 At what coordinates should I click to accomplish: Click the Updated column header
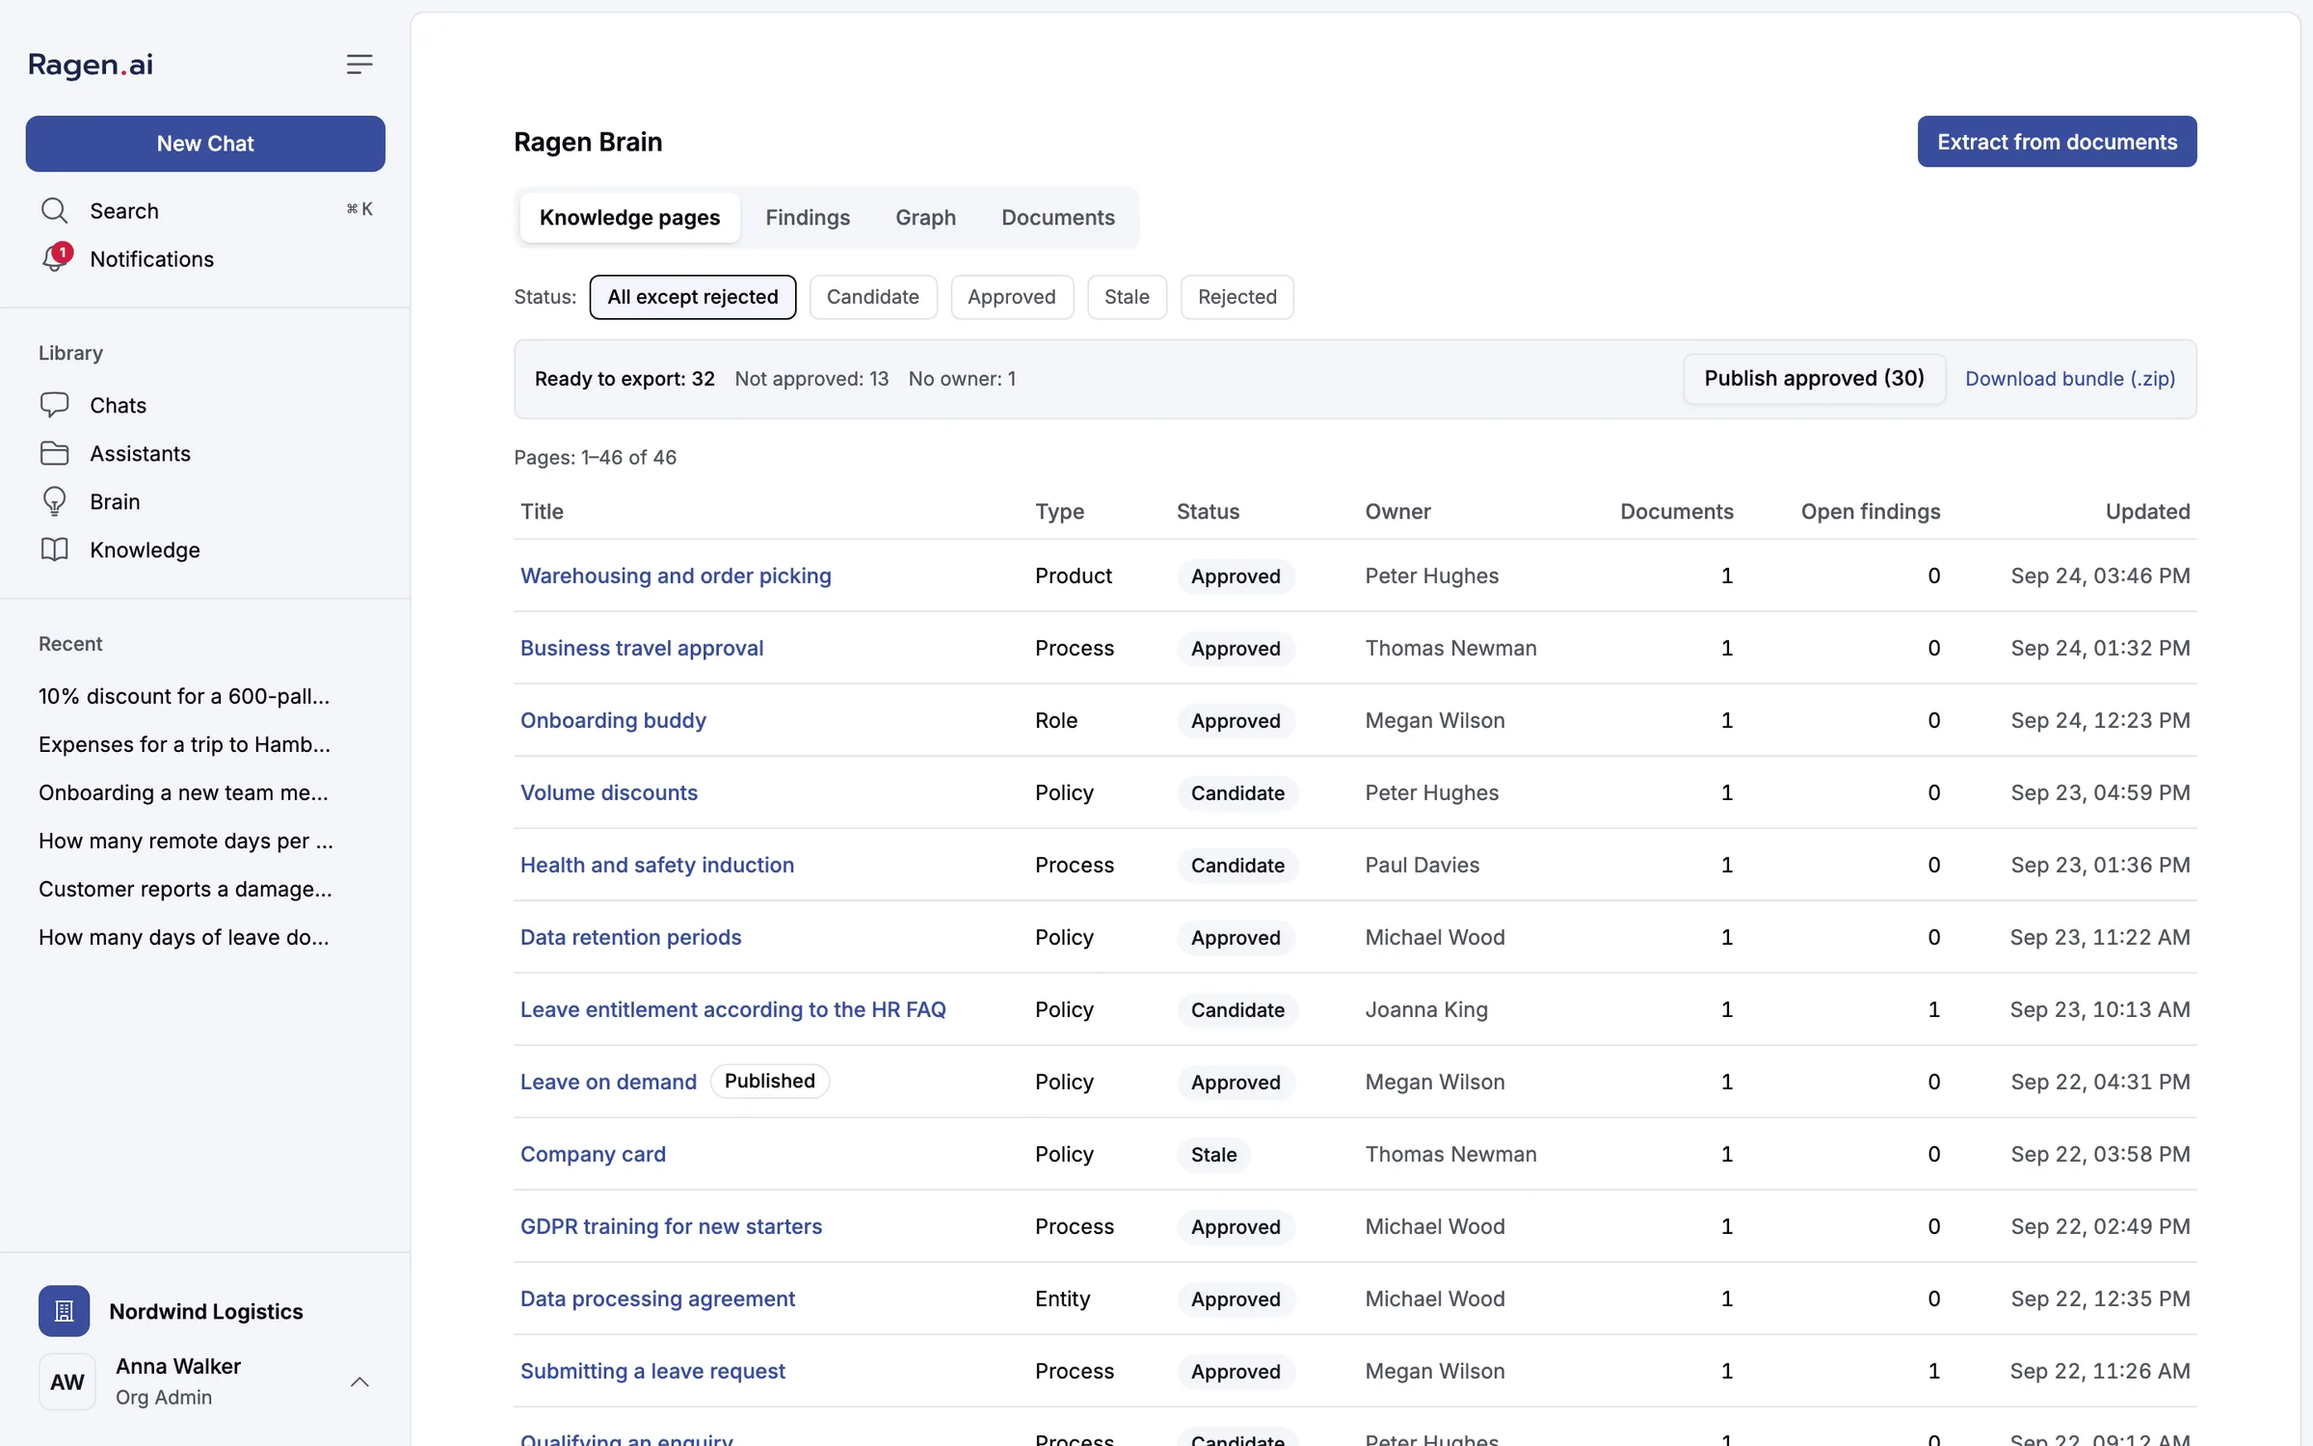pyautogui.click(x=2147, y=511)
